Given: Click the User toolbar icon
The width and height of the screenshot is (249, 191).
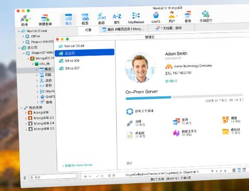Looking at the screenshot, I should pyautogui.click(x=172, y=15).
